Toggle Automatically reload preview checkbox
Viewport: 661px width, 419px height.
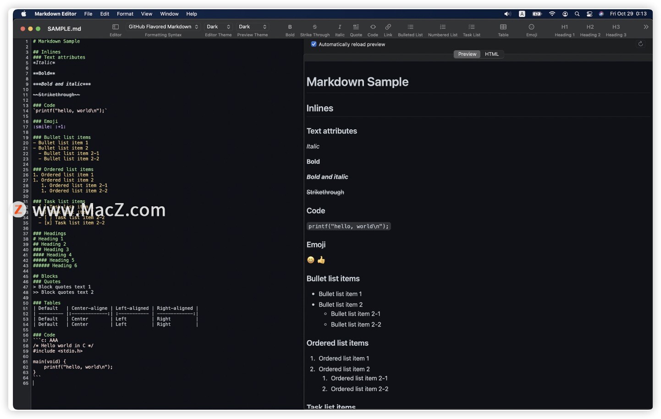pyautogui.click(x=314, y=44)
